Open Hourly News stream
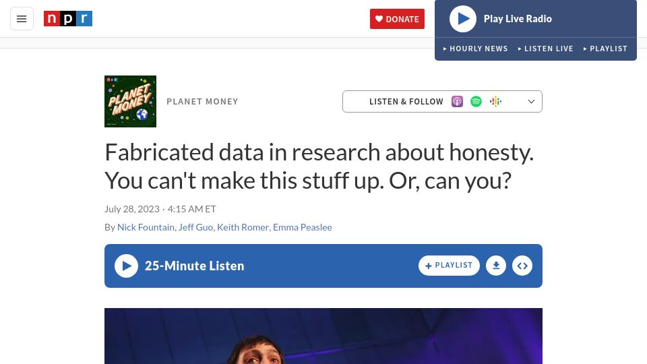The image size is (647, 364). [475, 49]
